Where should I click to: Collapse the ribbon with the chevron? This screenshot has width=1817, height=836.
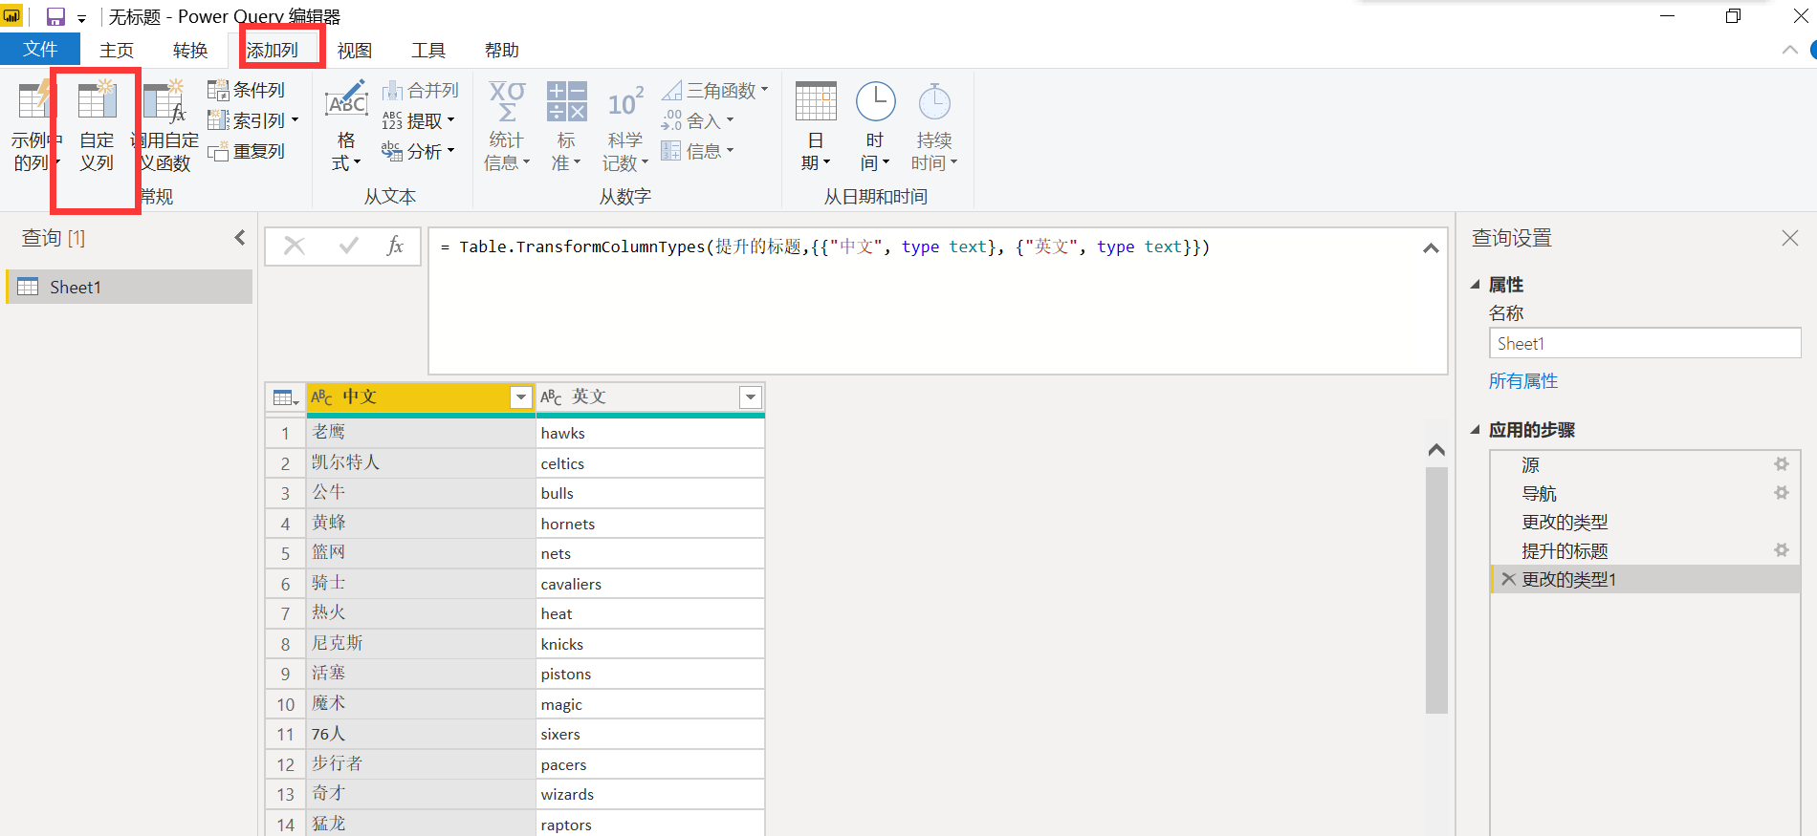pos(1789,51)
